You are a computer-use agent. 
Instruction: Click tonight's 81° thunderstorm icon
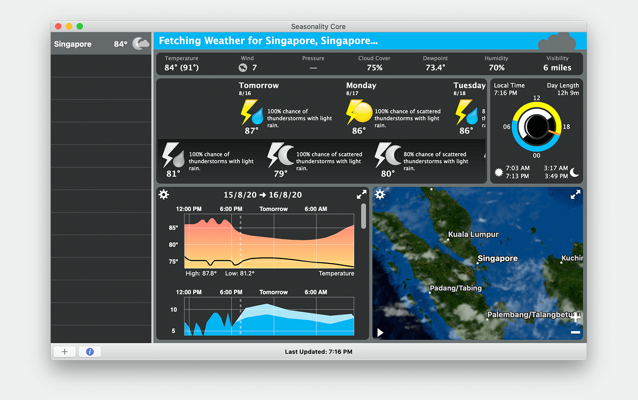click(x=173, y=155)
